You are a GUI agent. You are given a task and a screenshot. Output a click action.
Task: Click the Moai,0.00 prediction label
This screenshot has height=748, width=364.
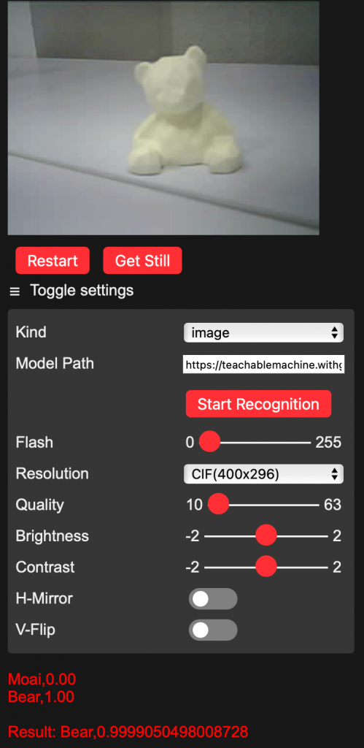tap(42, 679)
